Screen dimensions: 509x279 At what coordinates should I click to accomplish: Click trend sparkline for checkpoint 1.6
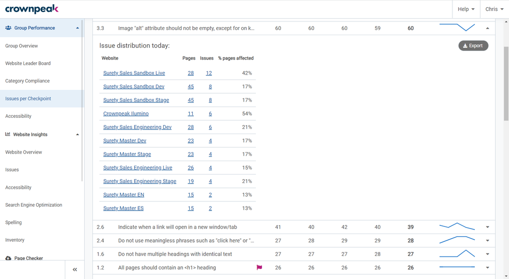point(457,253)
